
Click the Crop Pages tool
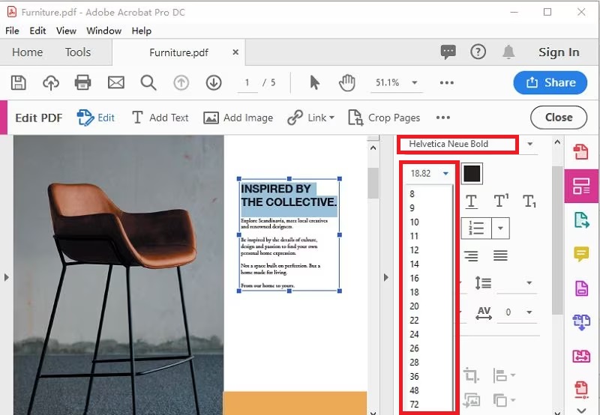click(384, 118)
